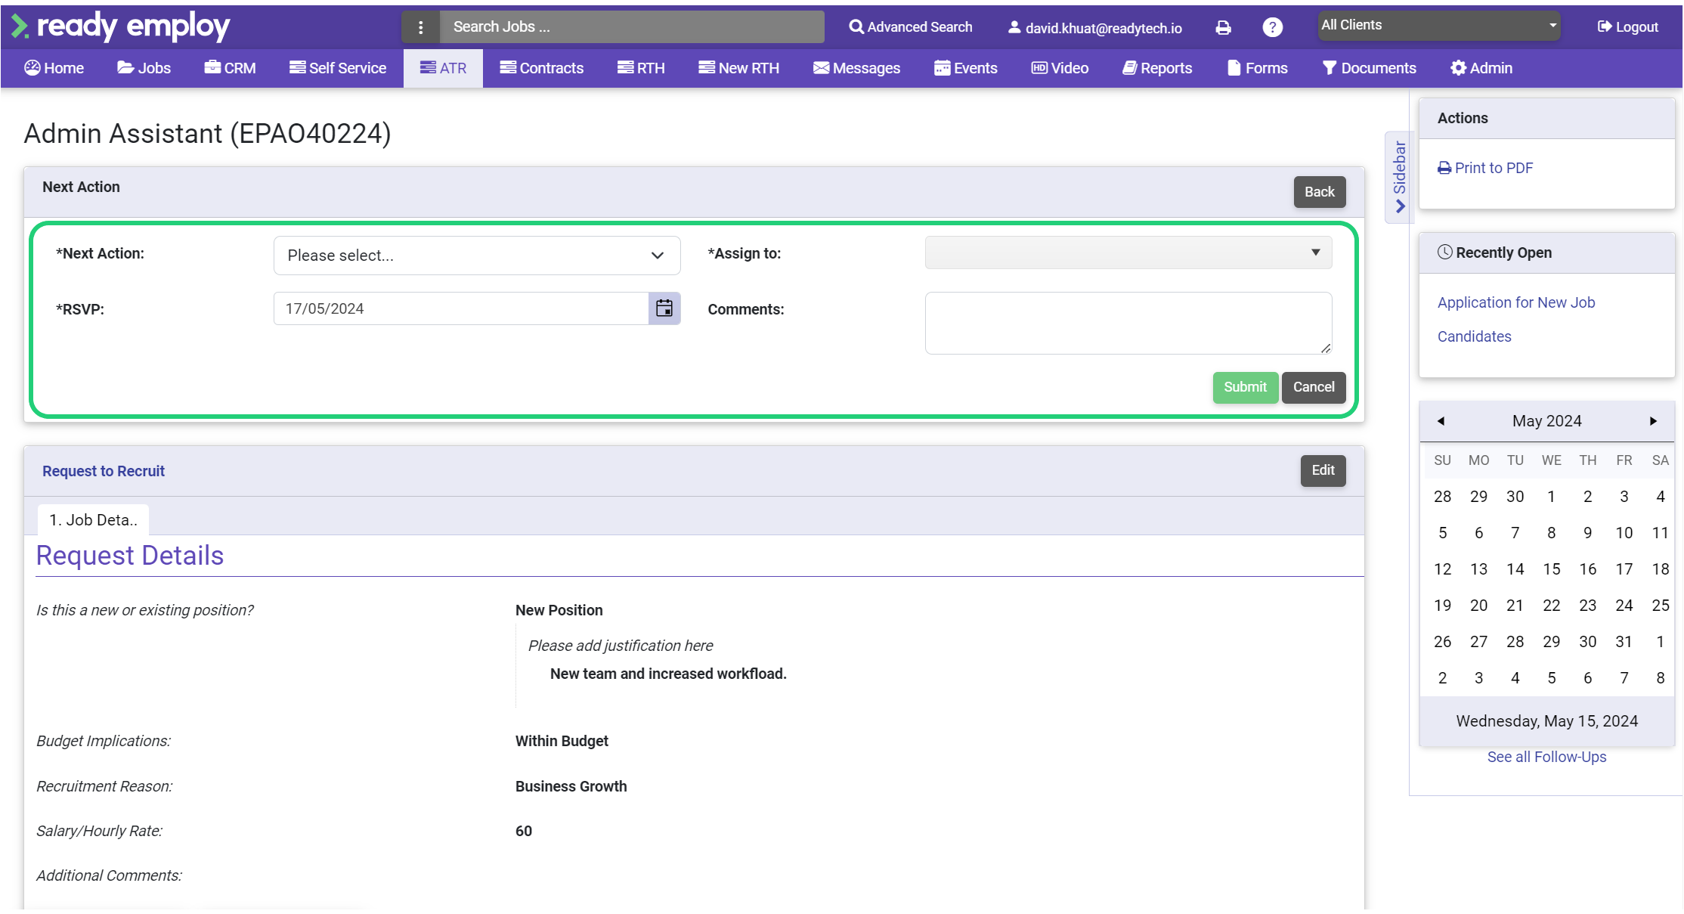The image size is (1684, 914).
Task: Open Documents menu
Action: (x=1370, y=68)
